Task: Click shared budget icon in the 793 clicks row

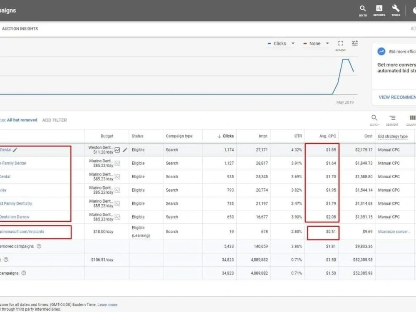Action: pyautogui.click(x=117, y=190)
